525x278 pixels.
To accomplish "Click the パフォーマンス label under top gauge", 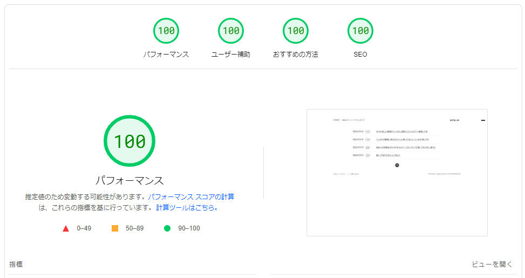I will (166, 55).
